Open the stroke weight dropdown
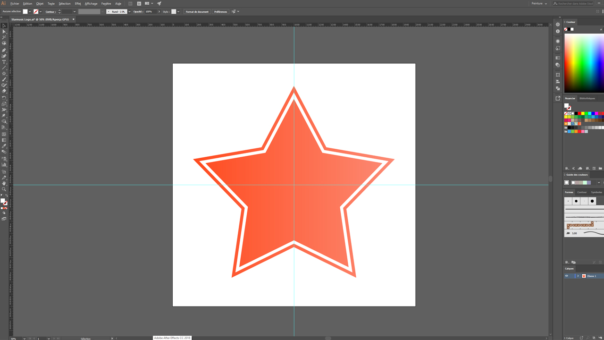This screenshot has height=340, width=604. [x=75, y=11]
